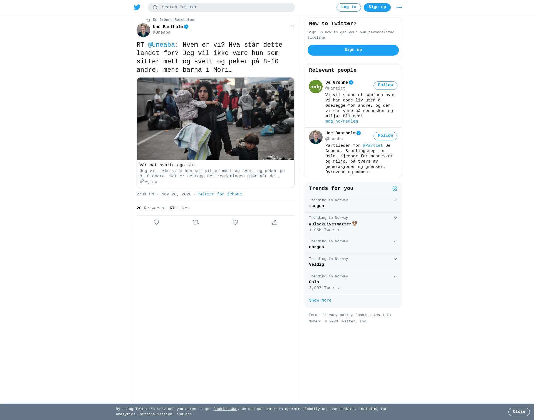Screen dimensions: 534x420
Task: Follow Une Bastholm in Relevant people
Action: [385, 136]
